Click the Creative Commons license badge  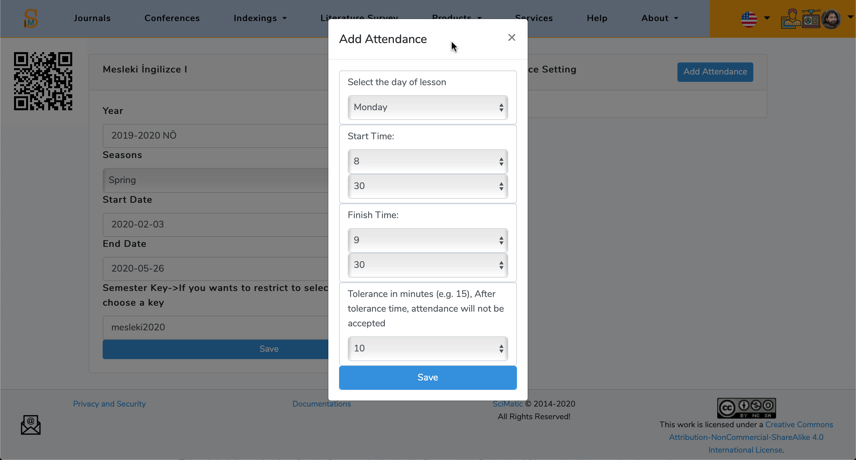pyautogui.click(x=746, y=408)
